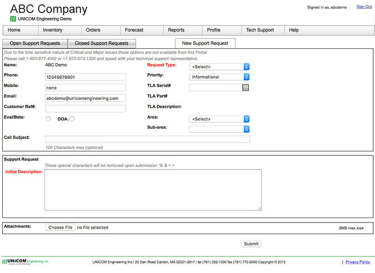Click the 'Attachments:' label

(17, 226)
